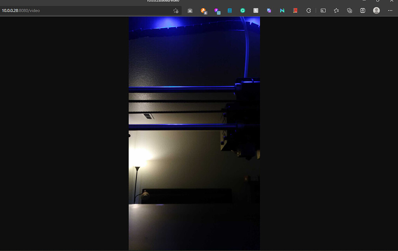
Task: Click the orange extension with zero badge
Action: 203,11
